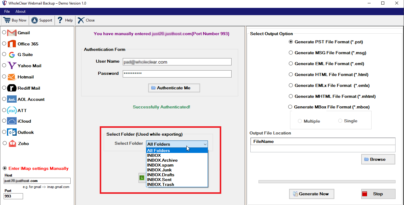Image resolution: width=404 pixels, height=205 pixels.
Task: Pick INBOX.Archive in the folder list
Action: tap(177, 160)
